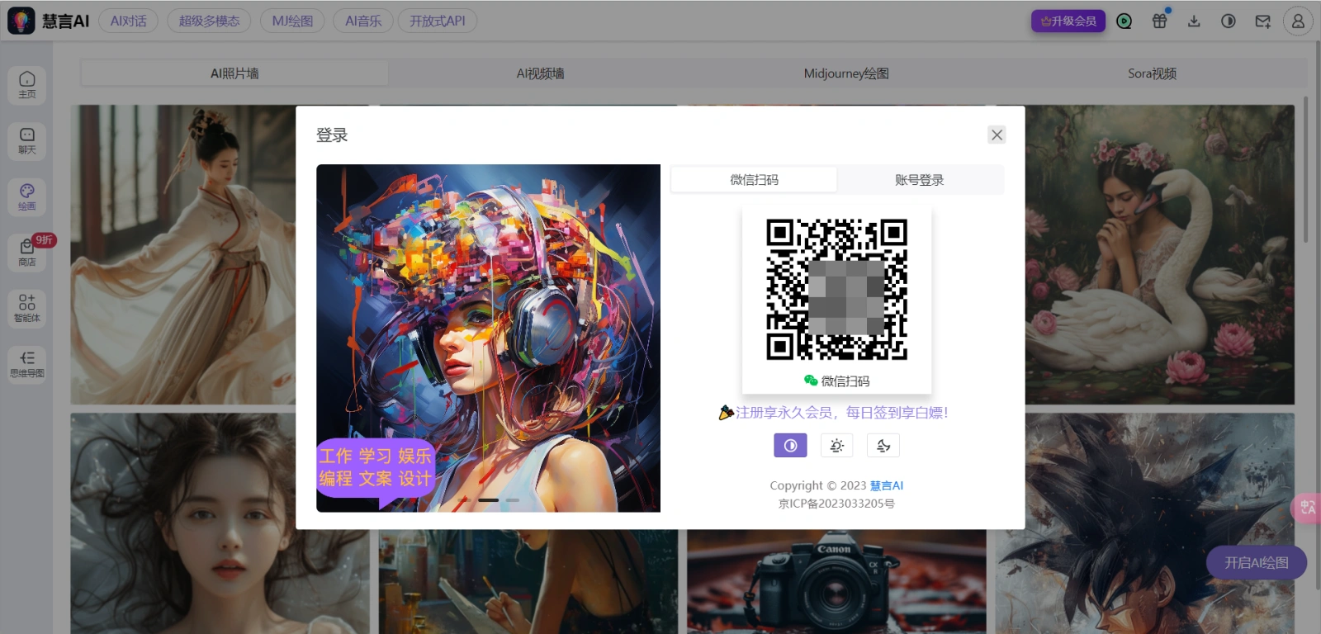Screen dimensions: 1321x634
Task: Open the hanfu dancer photo thumbnail
Action: coord(183,254)
